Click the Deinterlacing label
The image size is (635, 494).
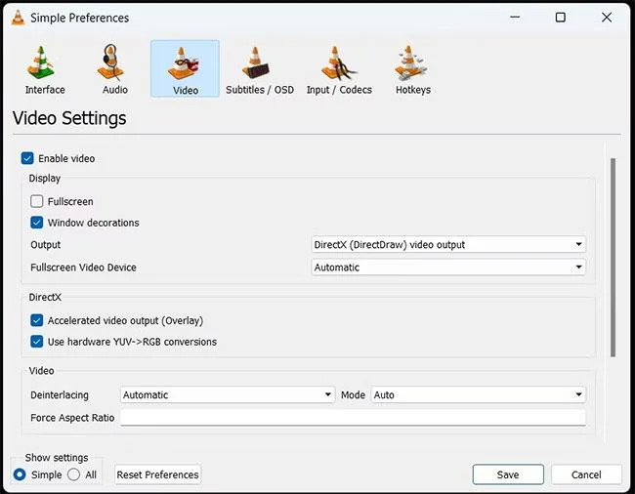pos(60,394)
